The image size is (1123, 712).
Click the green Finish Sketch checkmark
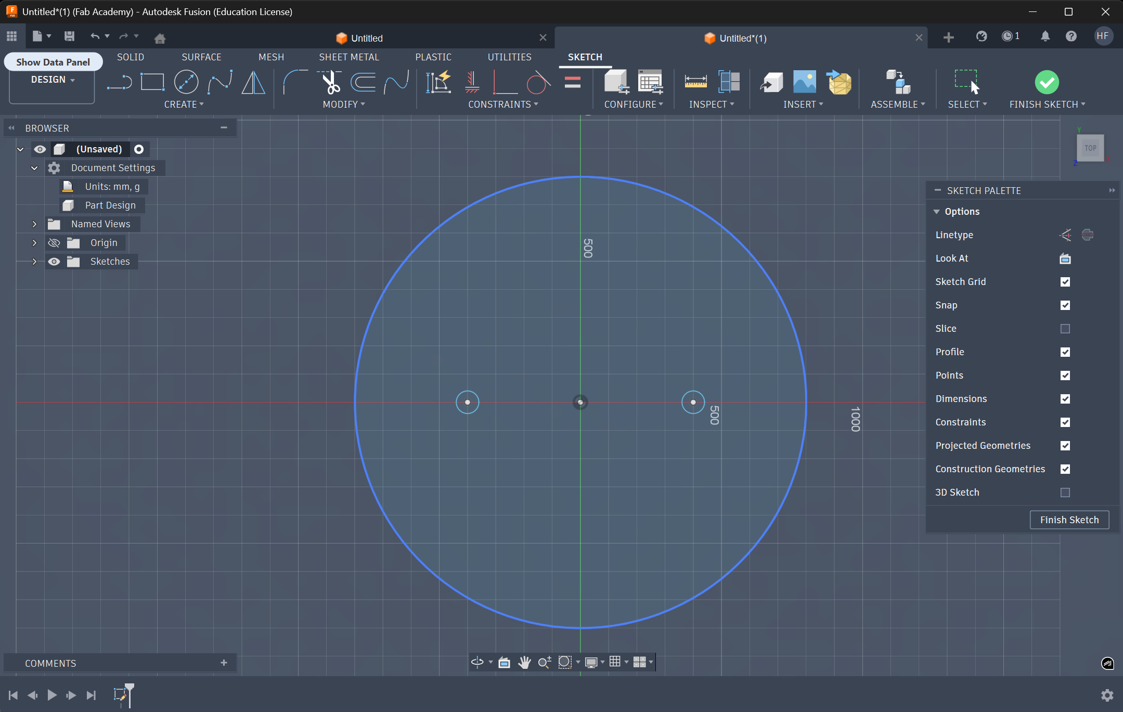coord(1047,82)
